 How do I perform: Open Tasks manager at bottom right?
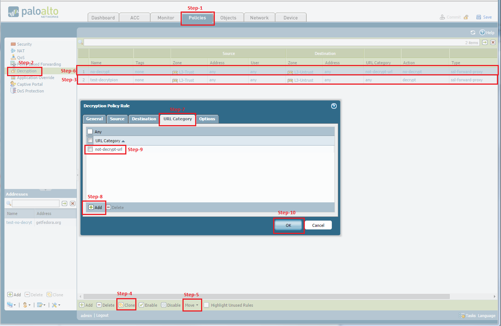[x=468, y=316]
